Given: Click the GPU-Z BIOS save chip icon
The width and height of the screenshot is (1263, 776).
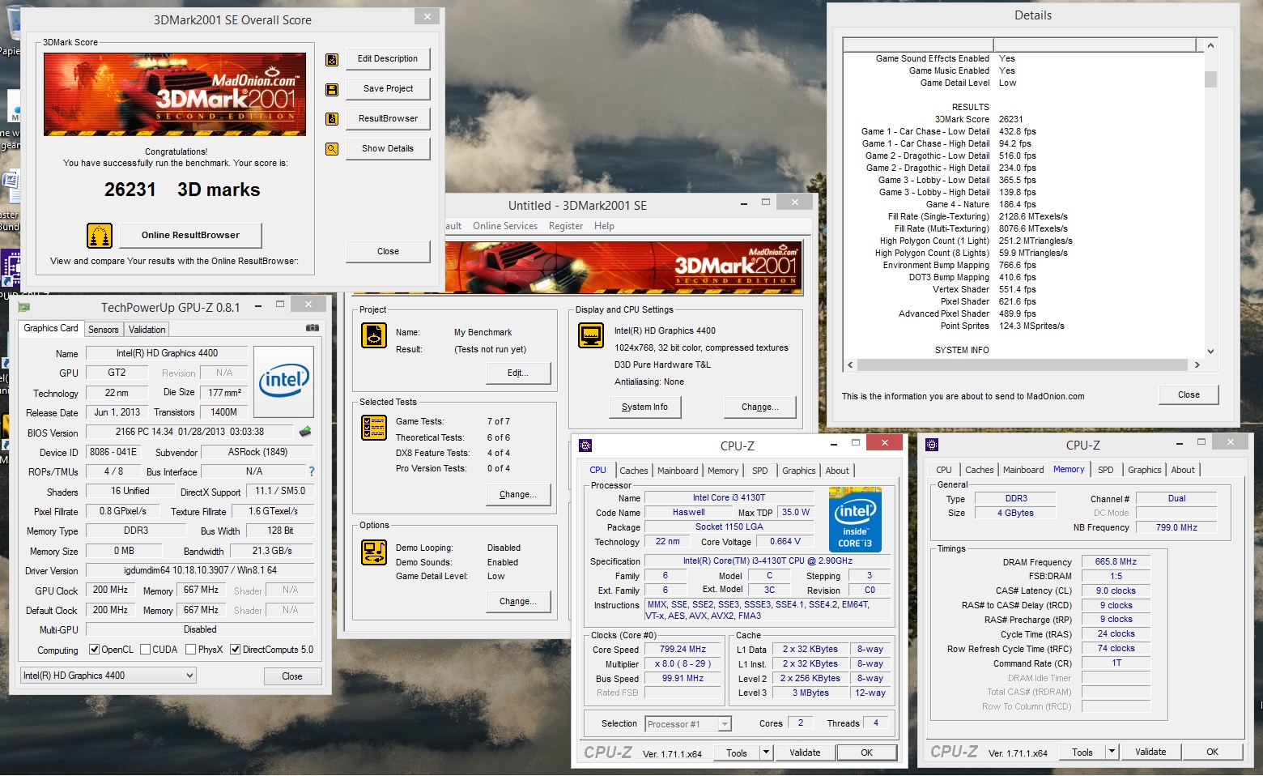Looking at the screenshot, I should click(x=305, y=432).
